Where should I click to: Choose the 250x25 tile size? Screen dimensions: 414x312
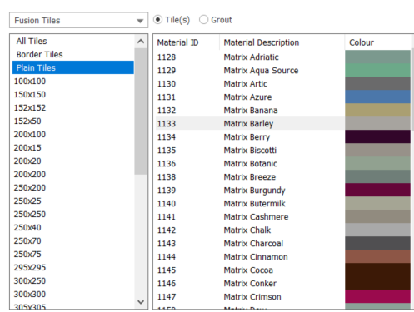coord(73,201)
